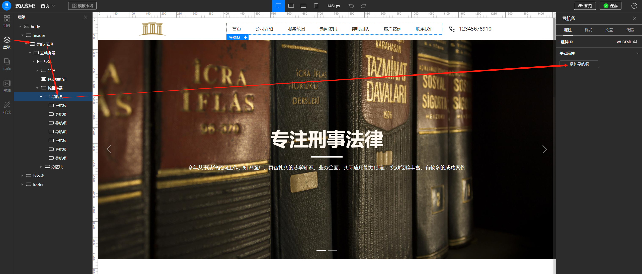Select the second carousel indicator dash

pos(332,250)
